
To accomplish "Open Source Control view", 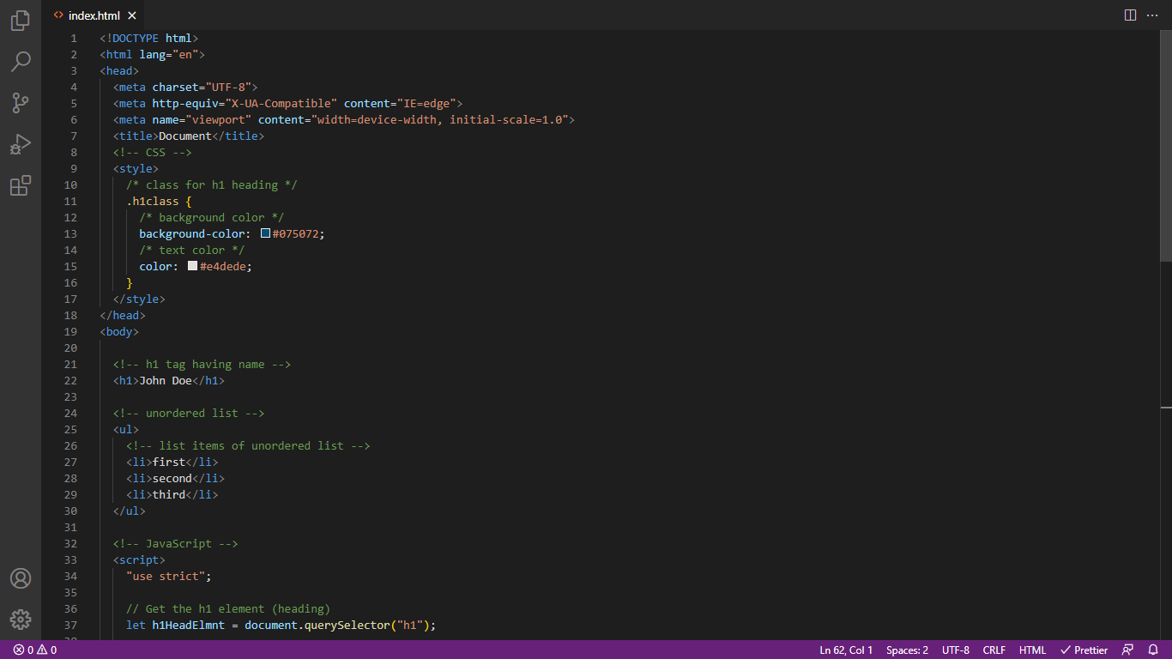I will [x=21, y=103].
